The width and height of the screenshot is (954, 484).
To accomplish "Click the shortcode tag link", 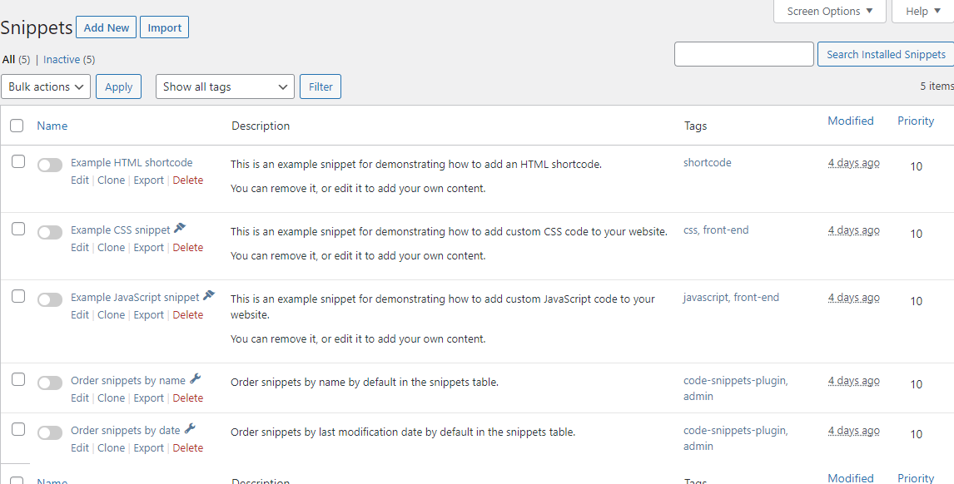I will click(x=707, y=161).
